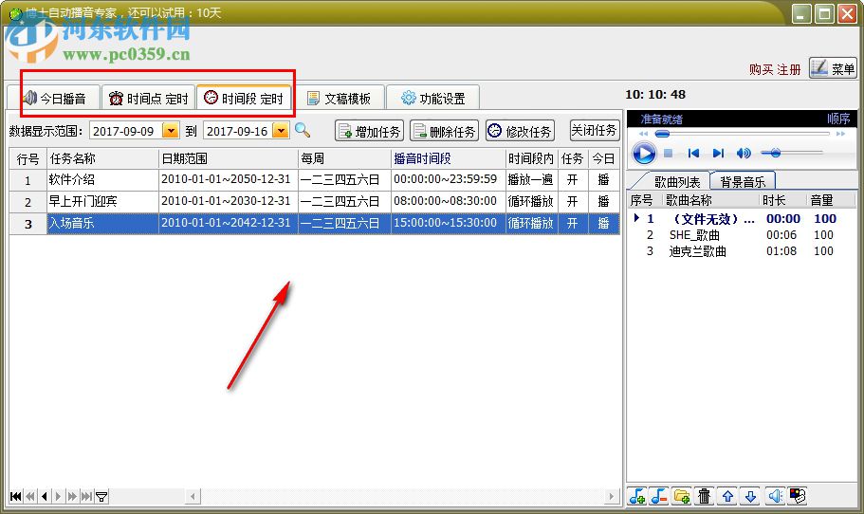The image size is (864, 514).
Task: Click the trash can clear-list icon
Action: (705, 496)
